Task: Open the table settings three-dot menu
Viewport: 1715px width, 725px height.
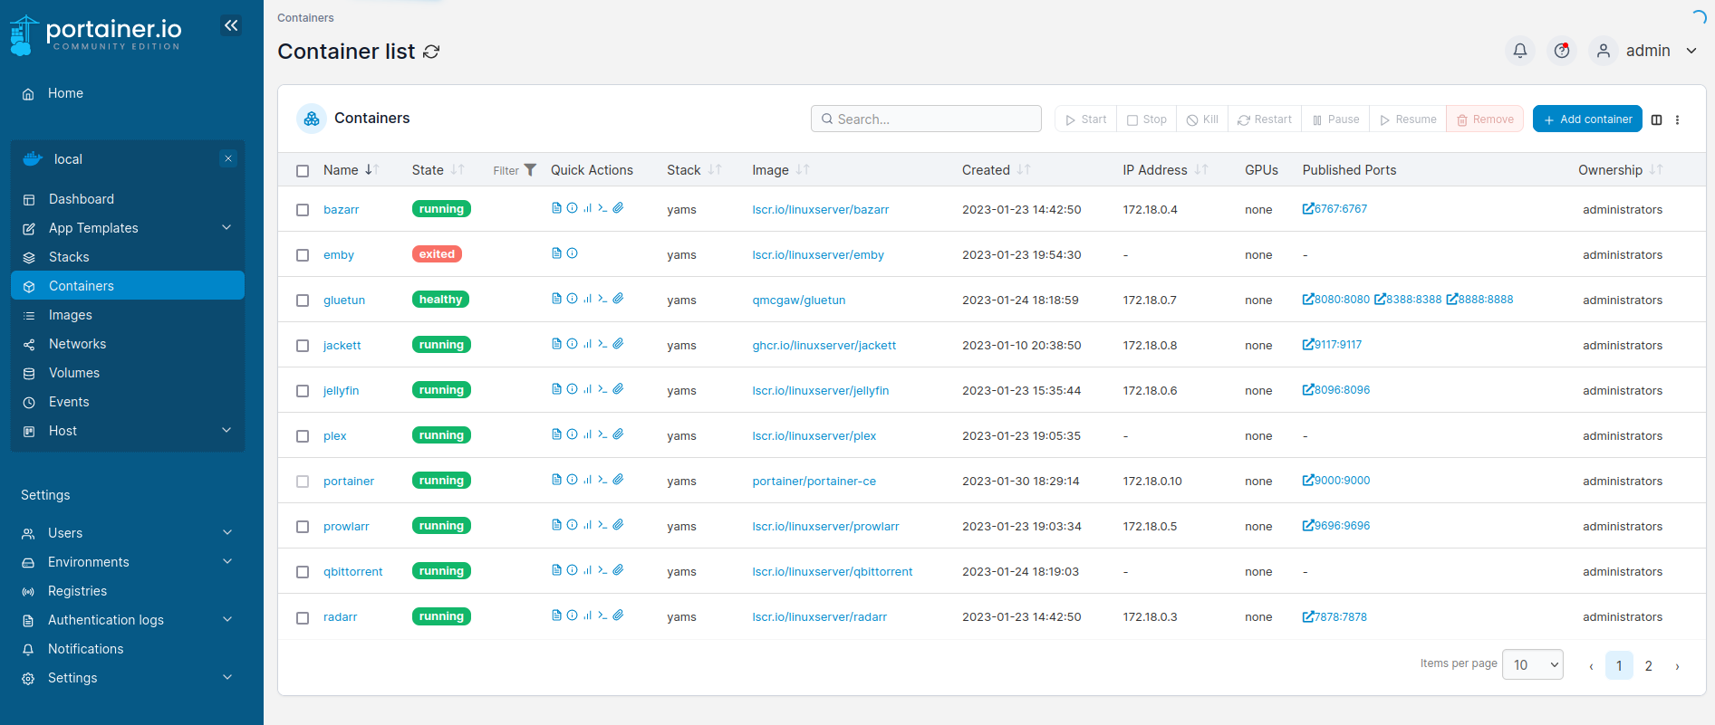Action: [x=1677, y=119]
